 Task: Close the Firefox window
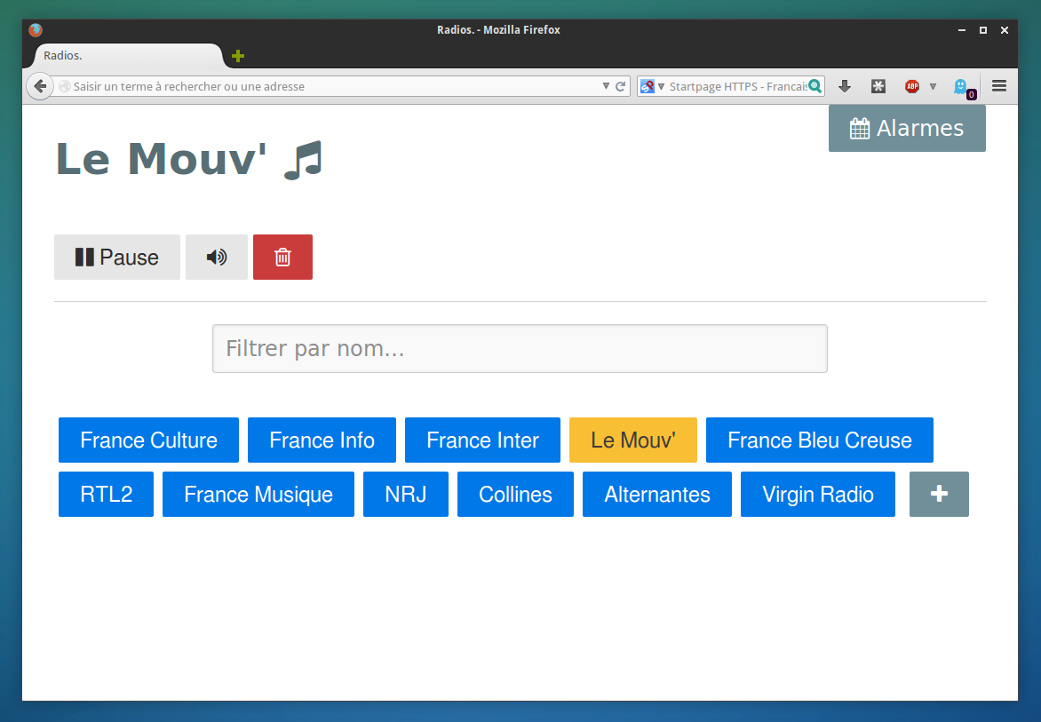pyautogui.click(x=1005, y=30)
